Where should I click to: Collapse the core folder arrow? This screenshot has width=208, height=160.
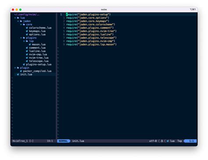[21, 25]
